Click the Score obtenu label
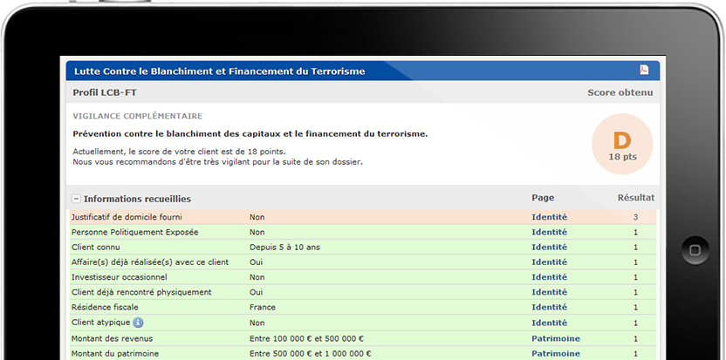 (x=620, y=92)
